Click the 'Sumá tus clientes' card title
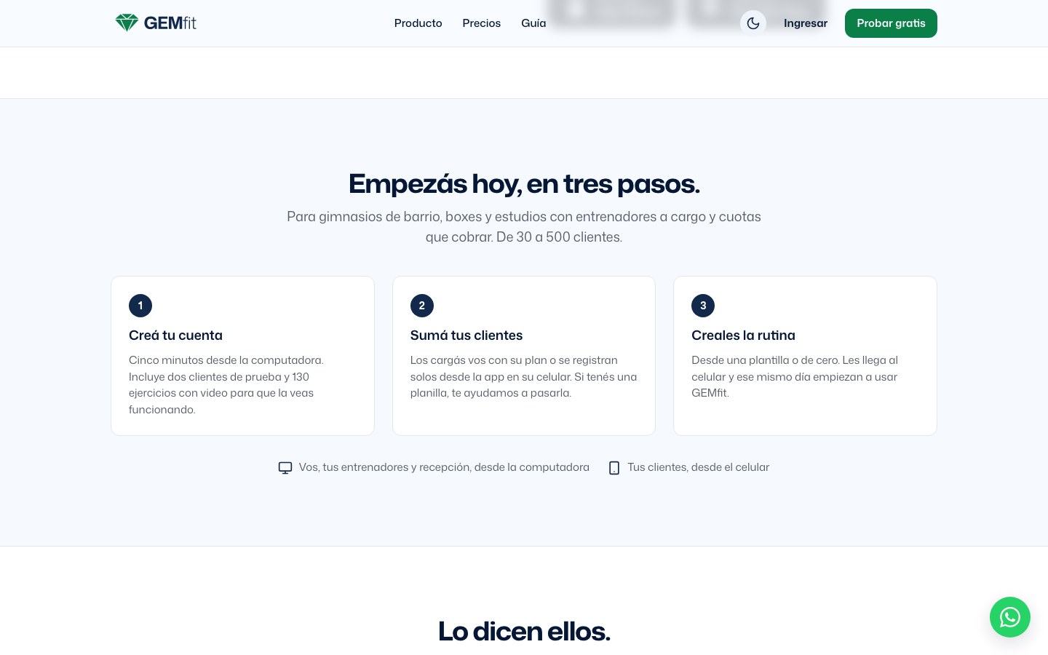Screen dimensions: 1048x655 467,336
